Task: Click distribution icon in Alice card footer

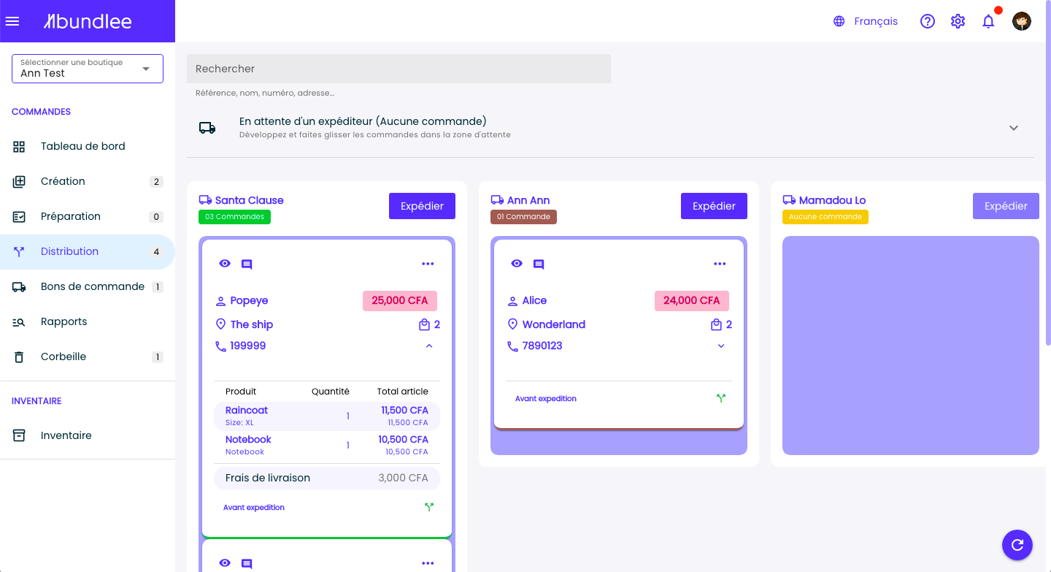Action: (721, 398)
